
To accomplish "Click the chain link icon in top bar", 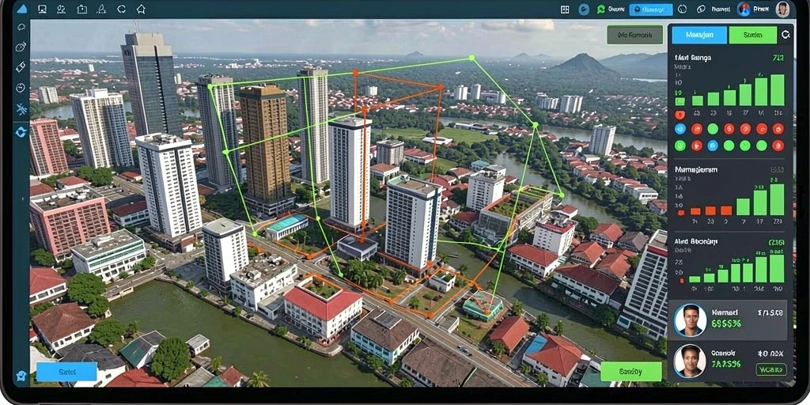I will (x=701, y=9).
